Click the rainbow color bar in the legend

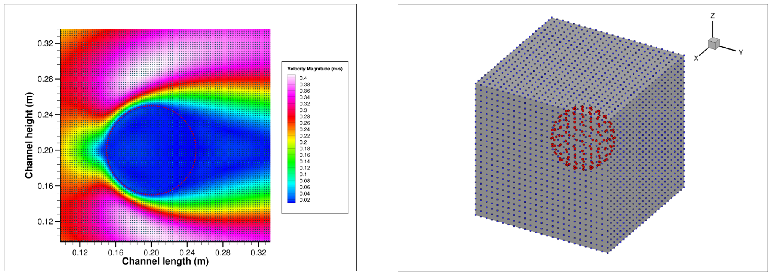(x=292, y=139)
